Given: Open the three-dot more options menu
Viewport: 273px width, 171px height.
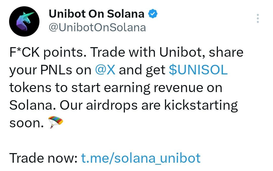Looking at the screenshot, I should (x=258, y=19).
